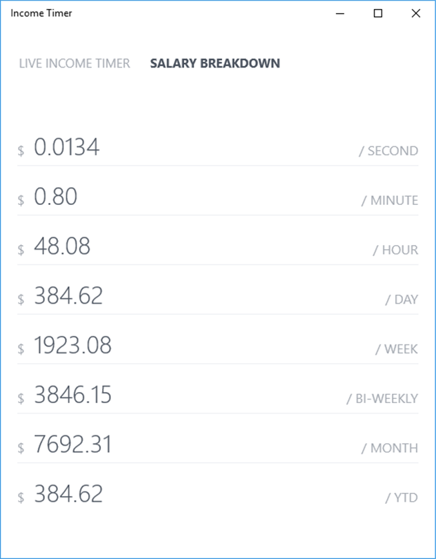The width and height of the screenshot is (436, 559).
Task: Close the Income Timer window
Action: (x=415, y=13)
